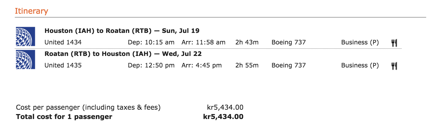Click the bold total price kr5,434.00
Screen dimensions: 430x136
click(223, 117)
